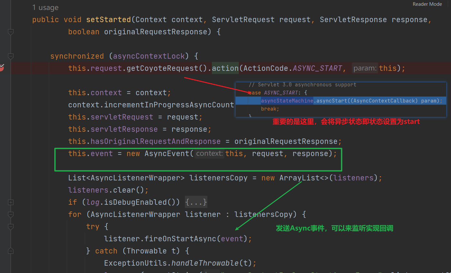Click the ExceptionUtils class name
Viewport: 451px width, 273px height.
click(x=135, y=263)
